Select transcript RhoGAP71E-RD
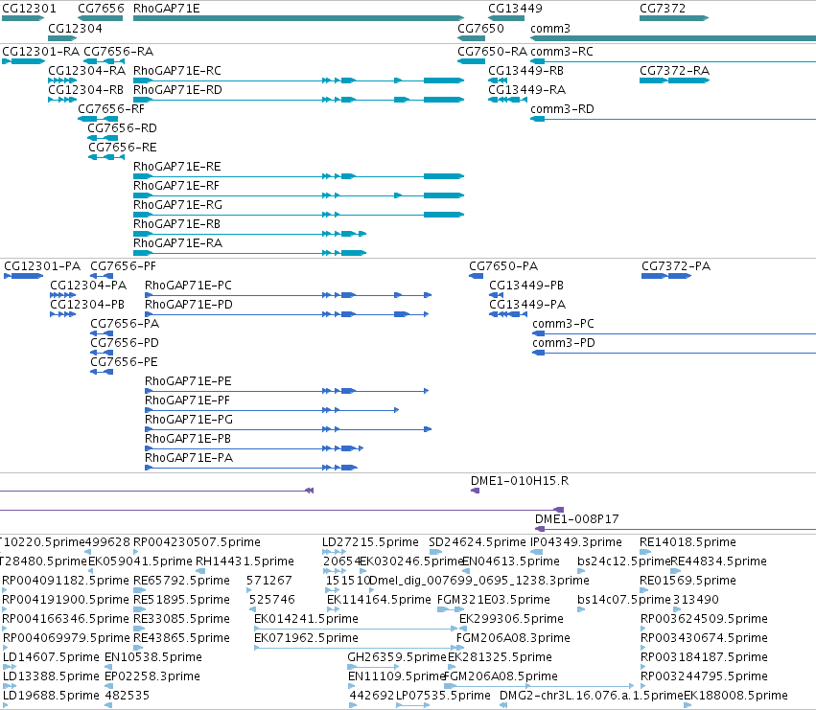Screen dimensions: 816x710 pos(298,100)
